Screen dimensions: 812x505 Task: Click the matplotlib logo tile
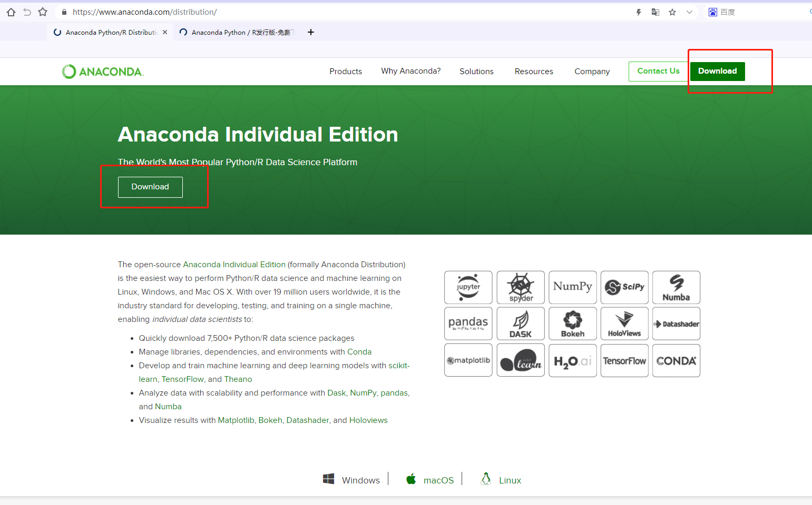tap(468, 360)
